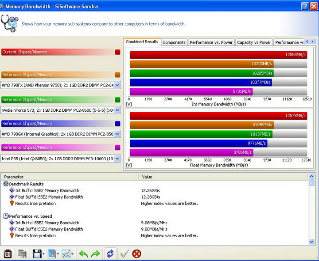
Task: Click the results list scroll down arrow
Action: pyautogui.click(x=311, y=242)
